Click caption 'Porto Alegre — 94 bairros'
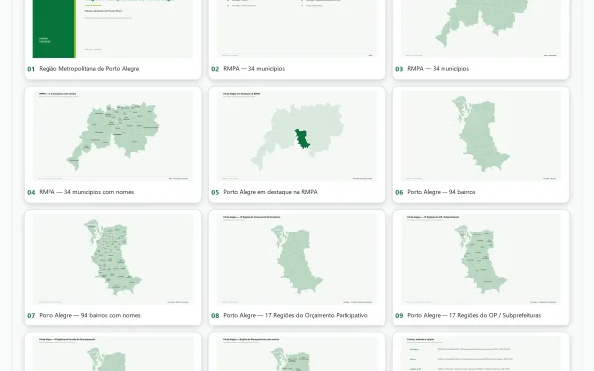This screenshot has height=371, width=594. [442, 192]
